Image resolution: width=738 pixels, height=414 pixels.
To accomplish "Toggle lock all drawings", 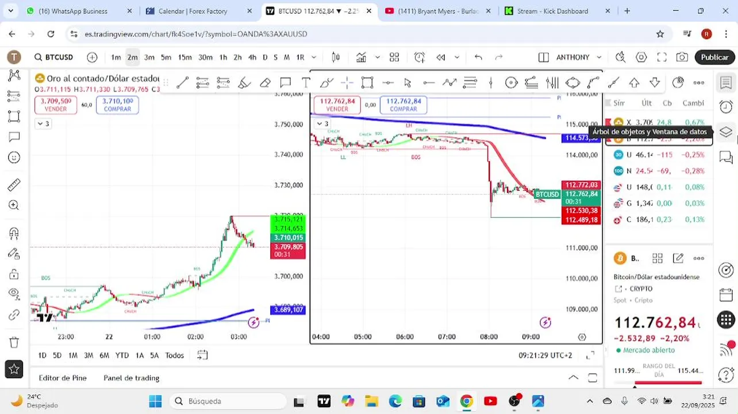I will pyautogui.click(x=14, y=274).
